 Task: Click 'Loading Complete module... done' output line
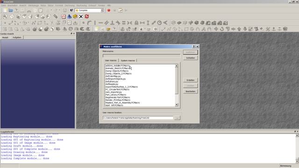click(x=25, y=159)
